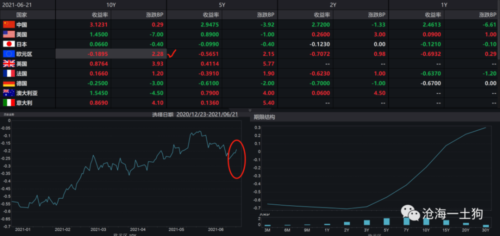Image resolution: width=500 pixels, height=236 pixels.
Task: Click the Japan flag icon
Action: click(9, 44)
